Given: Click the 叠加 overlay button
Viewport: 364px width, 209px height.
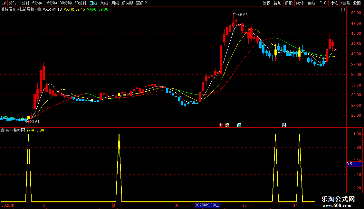Looking at the screenshot, I should (277, 3).
